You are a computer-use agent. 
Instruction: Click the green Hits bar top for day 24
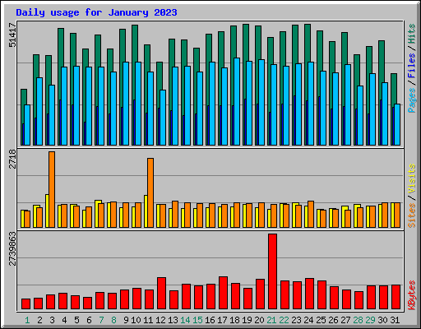point(308,25)
